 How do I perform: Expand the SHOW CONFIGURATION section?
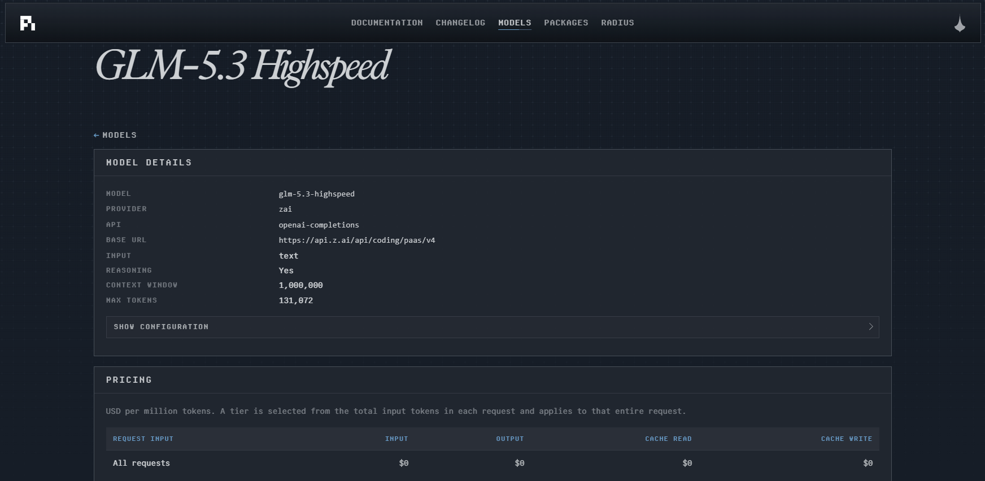(x=493, y=327)
